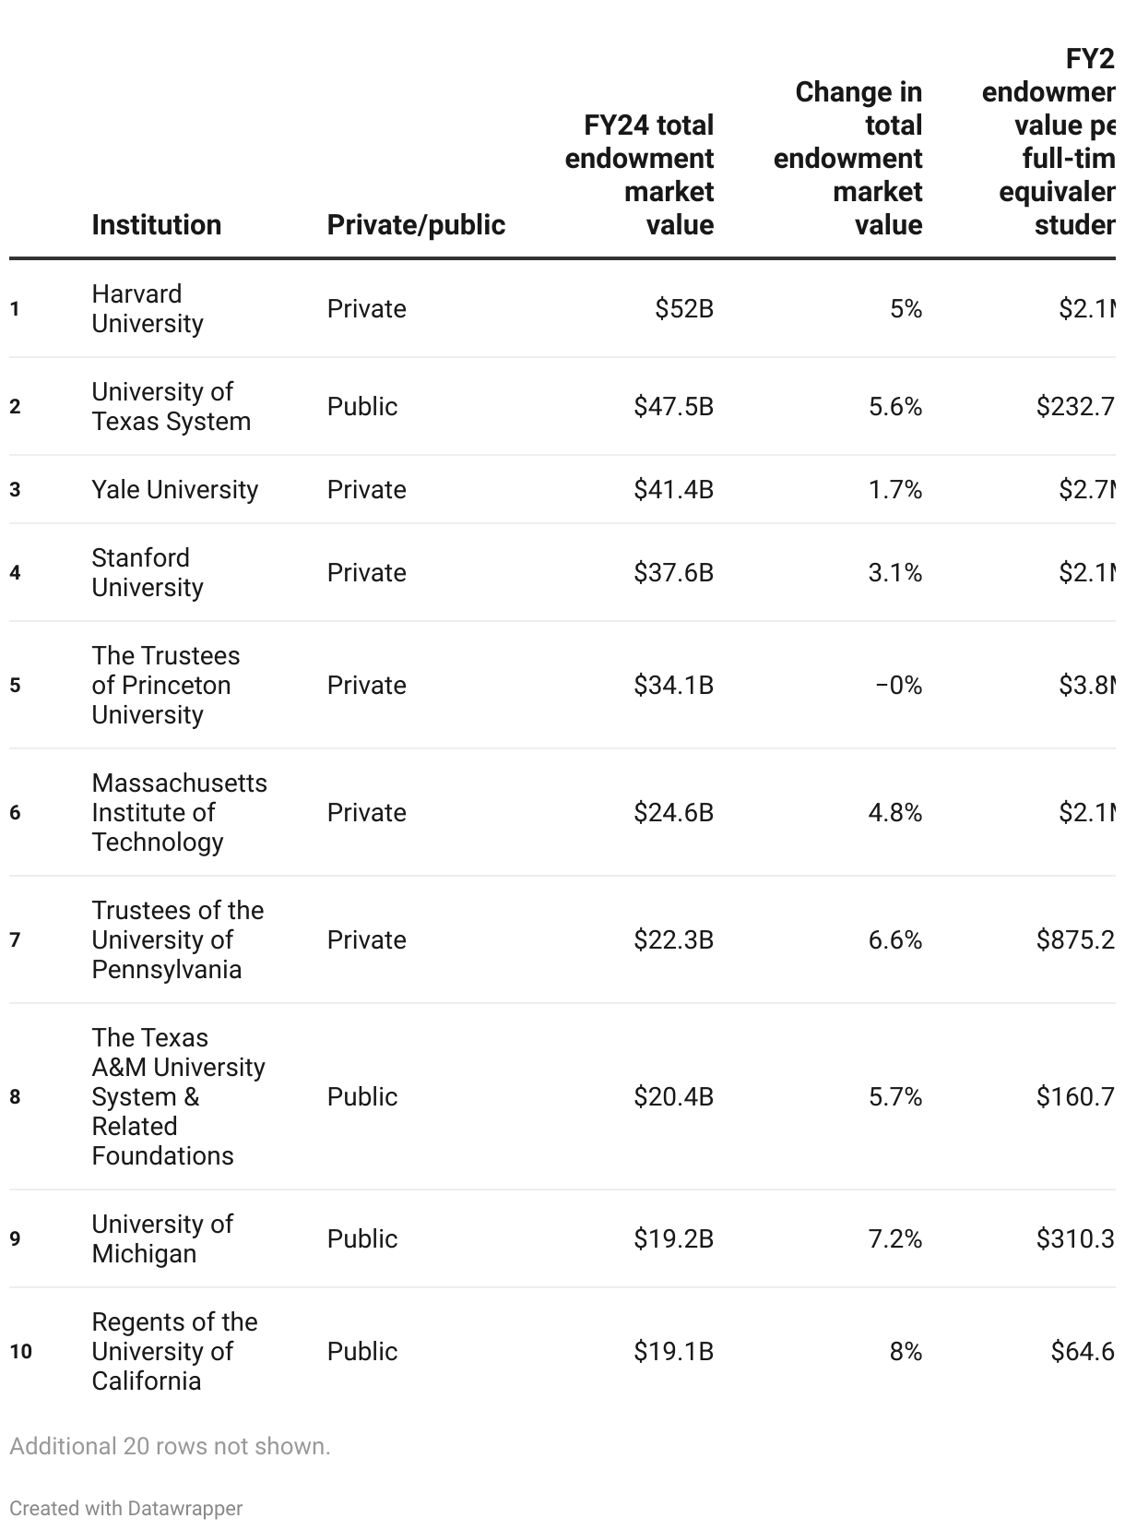The width and height of the screenshot is (1125, 1530).
Task: Click Massachusetts Institute of Technology name
Action: coord(179,813)
